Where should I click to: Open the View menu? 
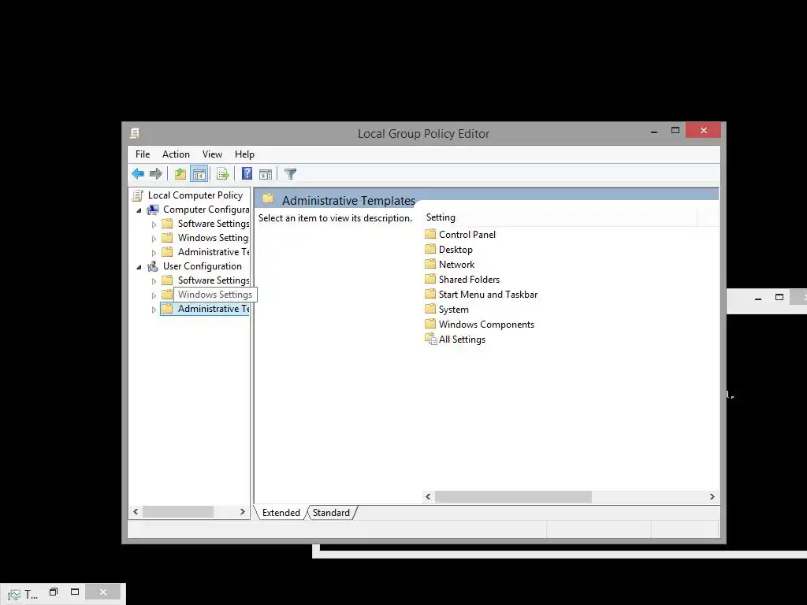point(212,154)
